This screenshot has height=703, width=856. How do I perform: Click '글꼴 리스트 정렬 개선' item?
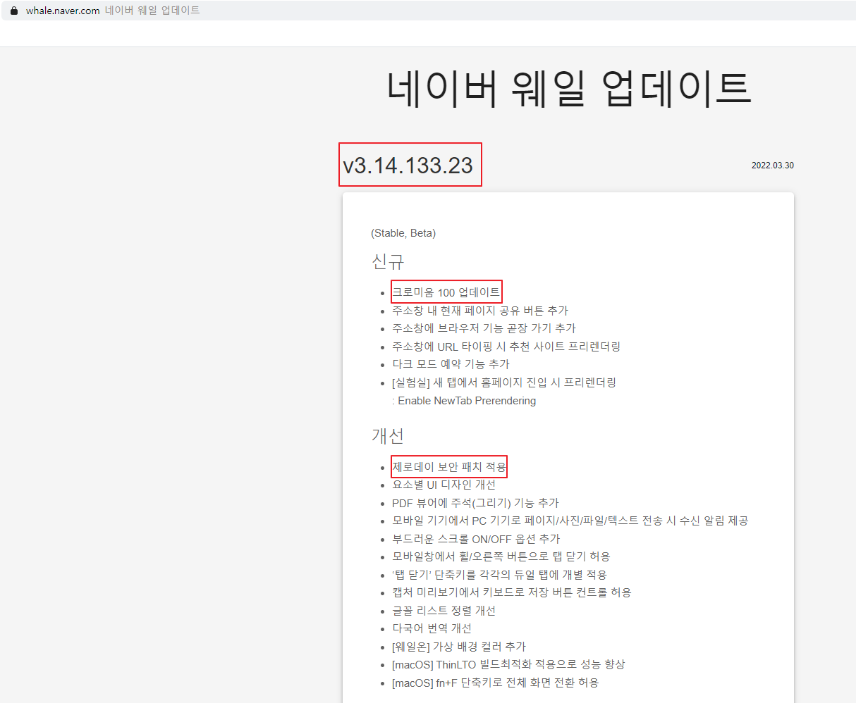pyautogui.click(x=444, y=611)
